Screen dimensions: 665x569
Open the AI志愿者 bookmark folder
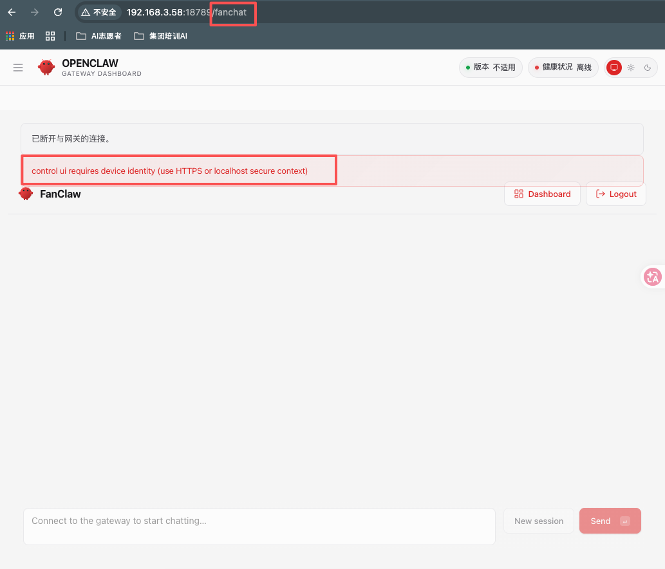click(99, 36)
